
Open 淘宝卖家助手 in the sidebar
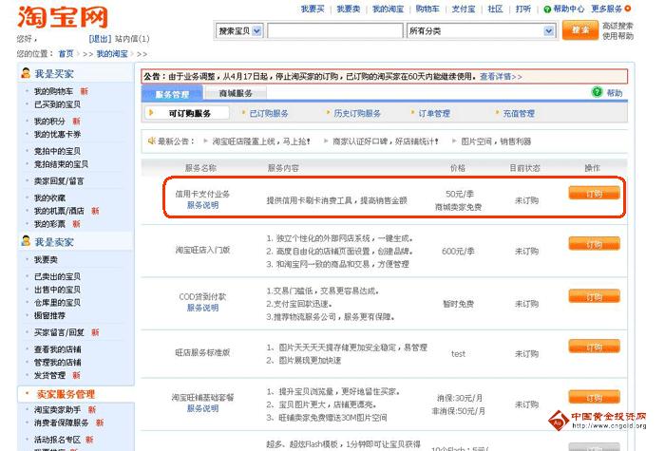click(x=57, y=409)
